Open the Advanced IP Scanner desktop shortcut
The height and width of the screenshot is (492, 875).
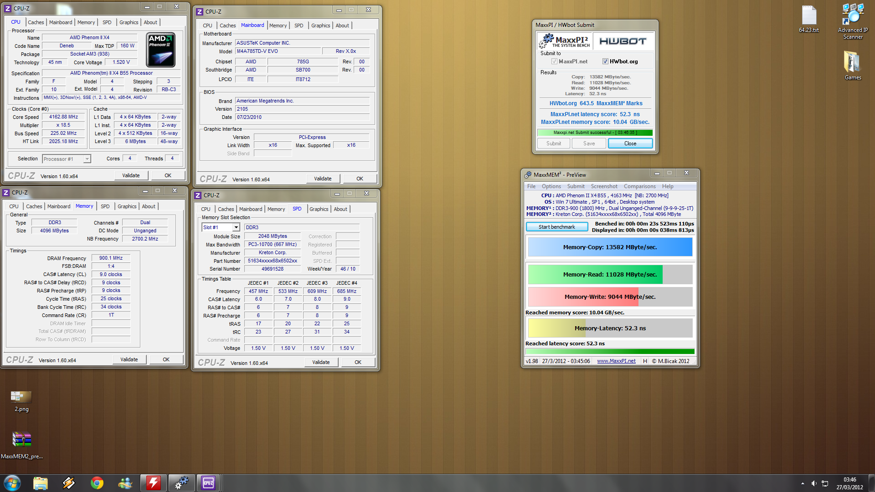click(x=853, y=21)
